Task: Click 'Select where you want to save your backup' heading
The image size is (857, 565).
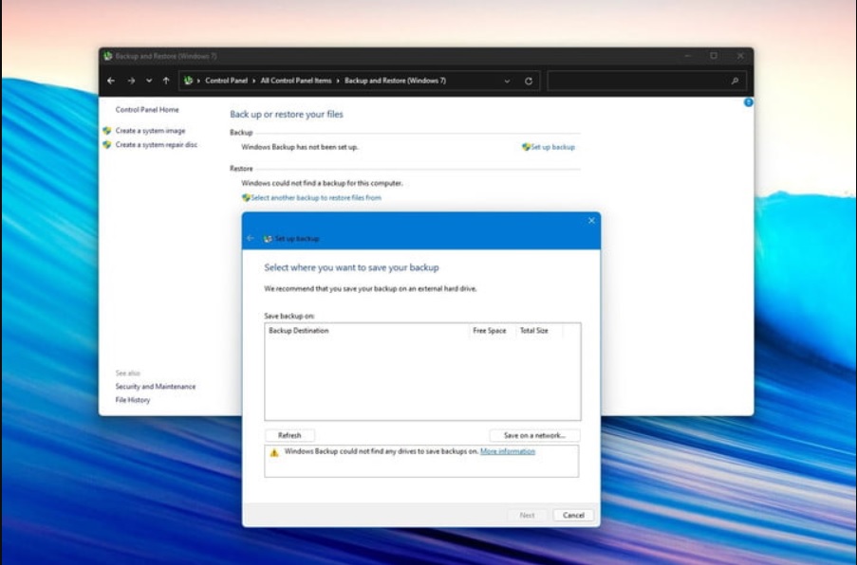Action: click(x=351, y=267)
